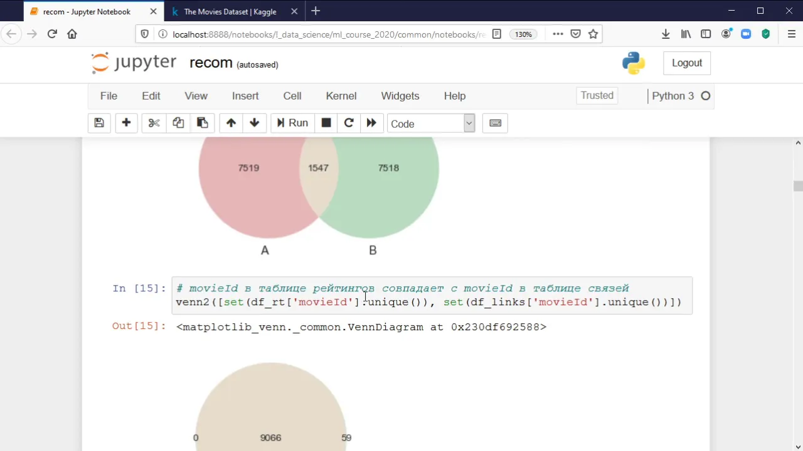Go to the browser home page
This screenshot has height=451, width=803.
[72, 34]
